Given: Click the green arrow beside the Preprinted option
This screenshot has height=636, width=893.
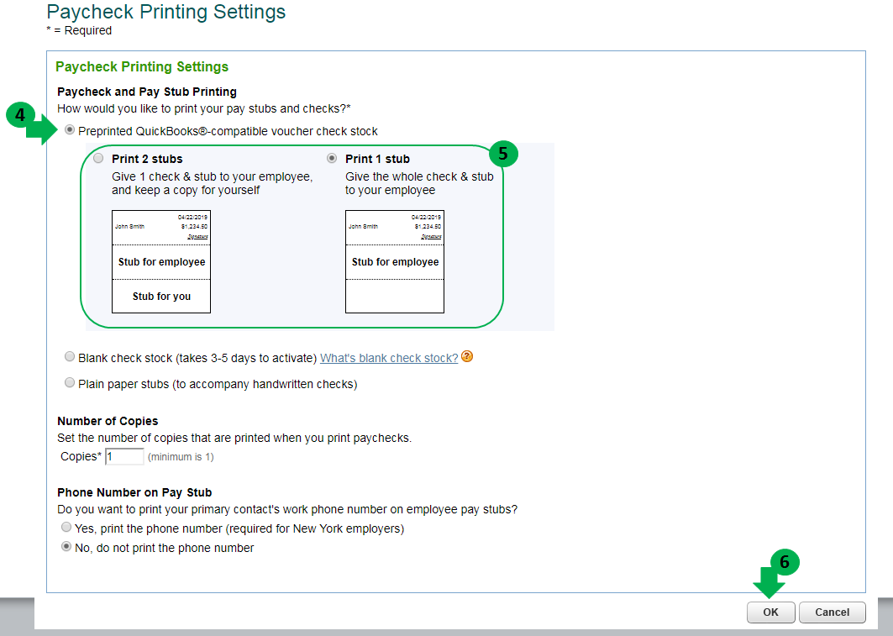Looking at the screenshot, I should [x=40, y=130].
